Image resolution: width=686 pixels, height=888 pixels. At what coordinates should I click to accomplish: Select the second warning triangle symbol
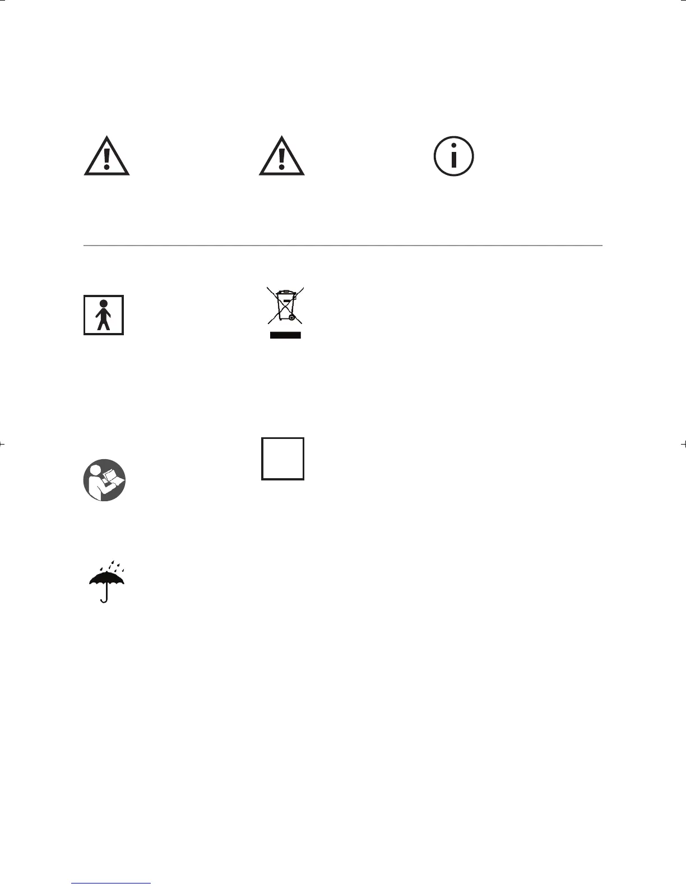tap(282, 156)
